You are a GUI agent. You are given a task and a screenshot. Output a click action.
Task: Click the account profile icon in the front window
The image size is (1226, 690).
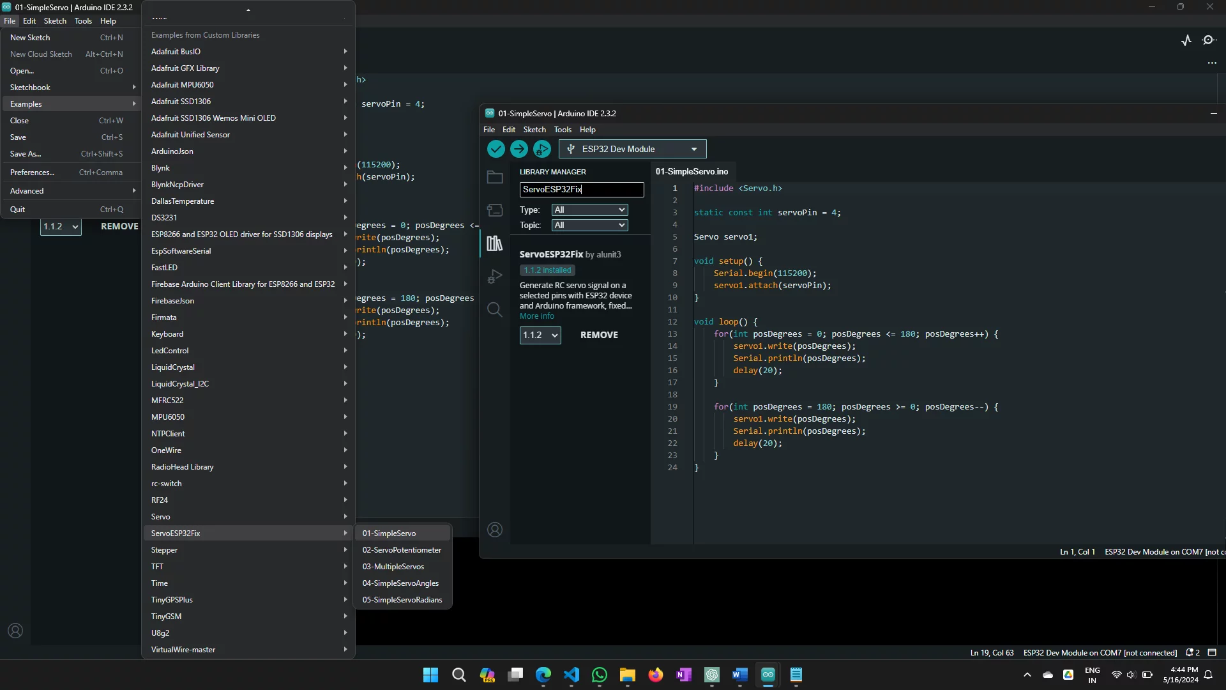click(x=495, y=530)
